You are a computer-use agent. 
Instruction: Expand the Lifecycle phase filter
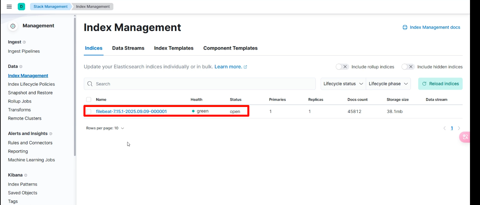tap(388, 84)
